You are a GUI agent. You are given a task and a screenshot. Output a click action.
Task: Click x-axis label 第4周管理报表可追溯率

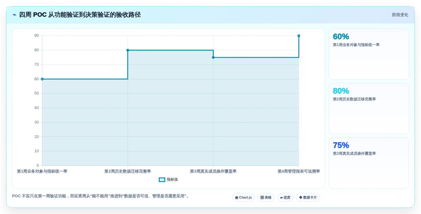299,171
